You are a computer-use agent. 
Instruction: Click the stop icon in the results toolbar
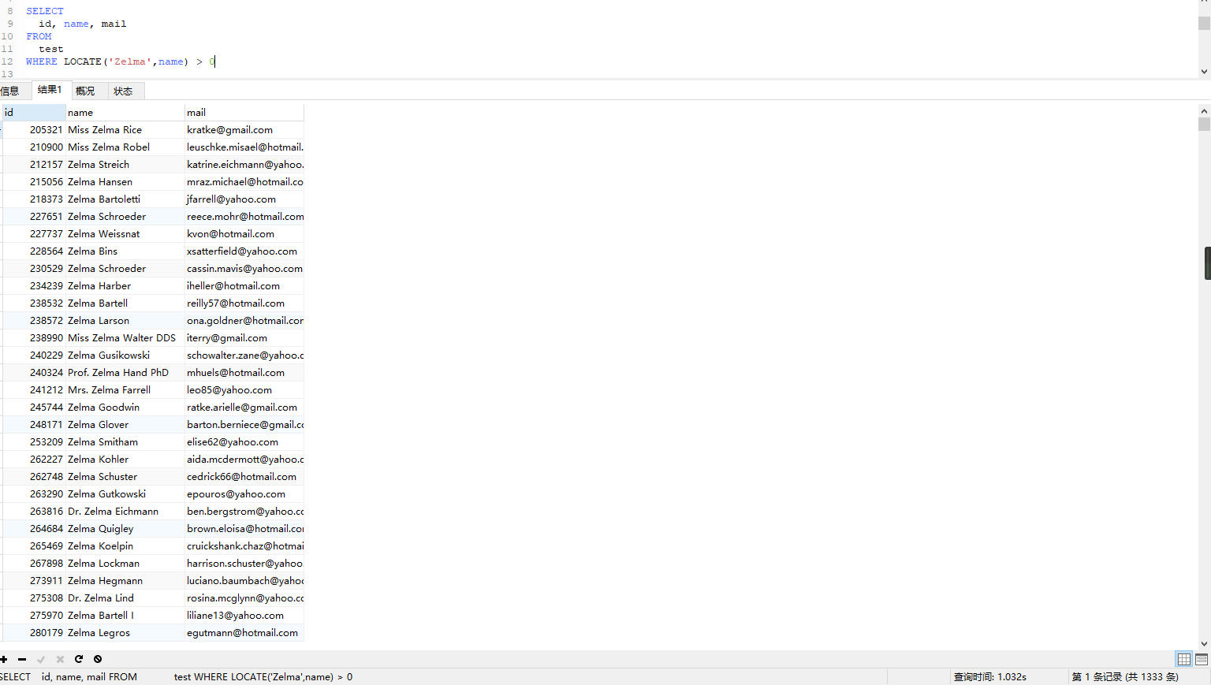(98, 659)
